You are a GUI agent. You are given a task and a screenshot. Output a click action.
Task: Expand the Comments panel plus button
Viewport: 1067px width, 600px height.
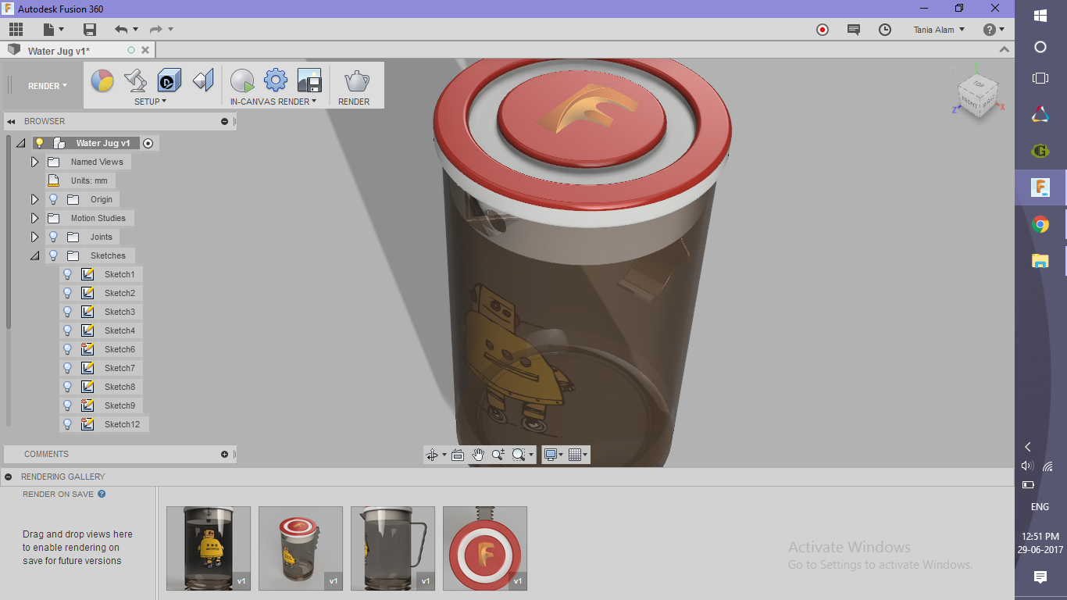pos(225,454)
